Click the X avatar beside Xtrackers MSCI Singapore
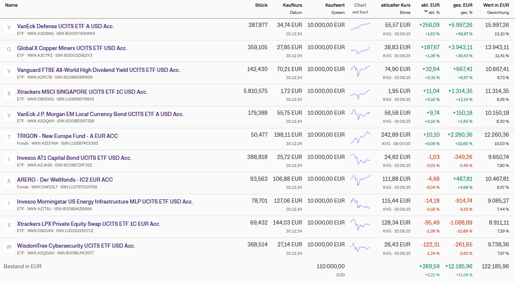Screen dimensions: 515x283 click(9, 93)
